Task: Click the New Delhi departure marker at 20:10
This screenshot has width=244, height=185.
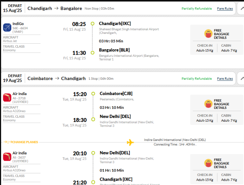Action: 93,153
